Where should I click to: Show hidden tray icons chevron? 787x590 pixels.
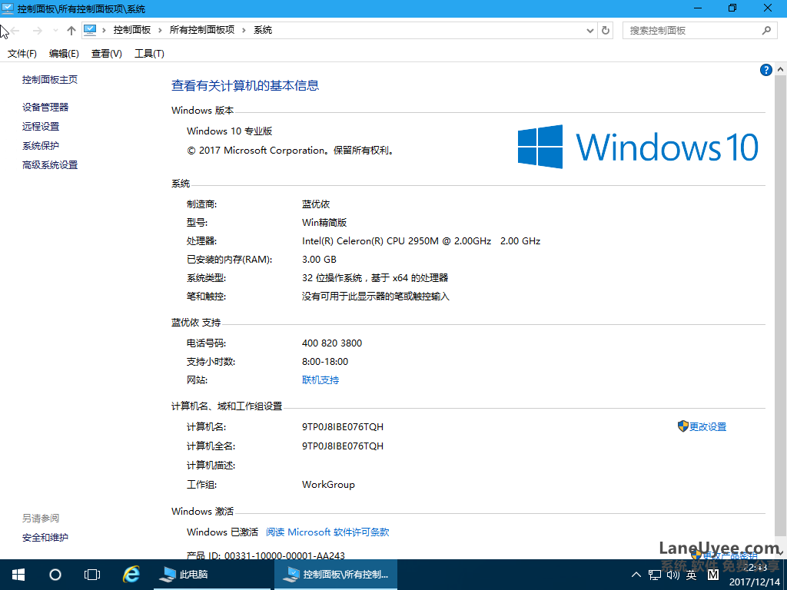pyautogui.click(x=636, y=575)
